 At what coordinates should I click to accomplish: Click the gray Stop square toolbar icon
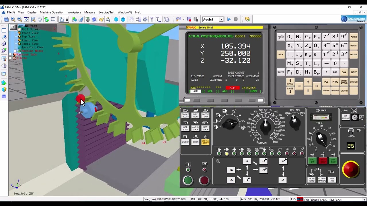point(236,19)
